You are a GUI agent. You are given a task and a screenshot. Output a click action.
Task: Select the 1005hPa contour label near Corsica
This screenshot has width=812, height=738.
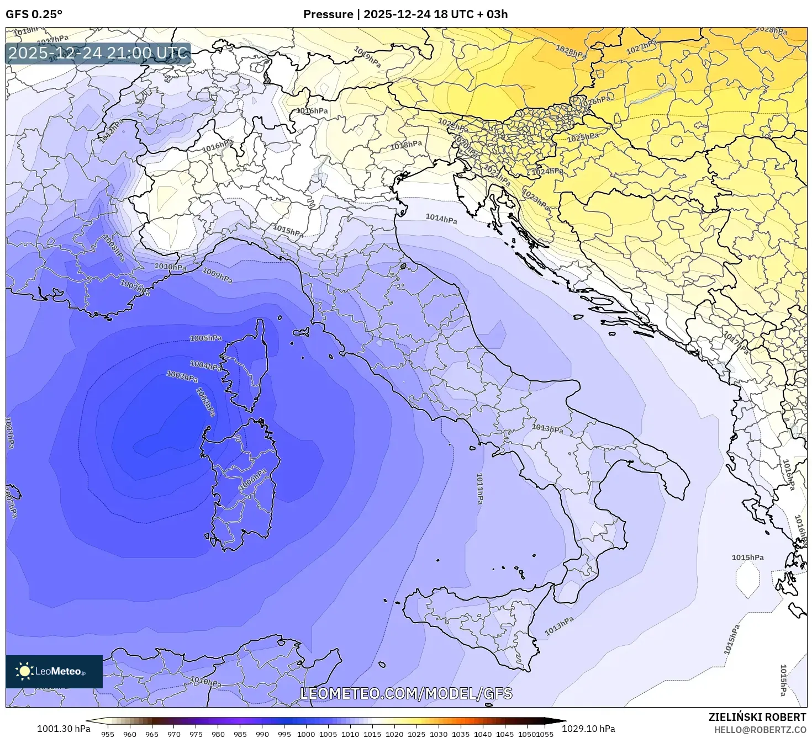click(205, 337)
